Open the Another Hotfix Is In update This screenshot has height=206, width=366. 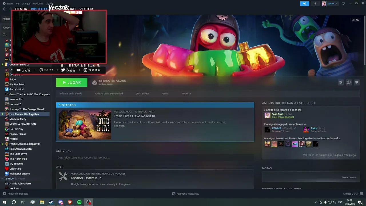tap(86, 178)
